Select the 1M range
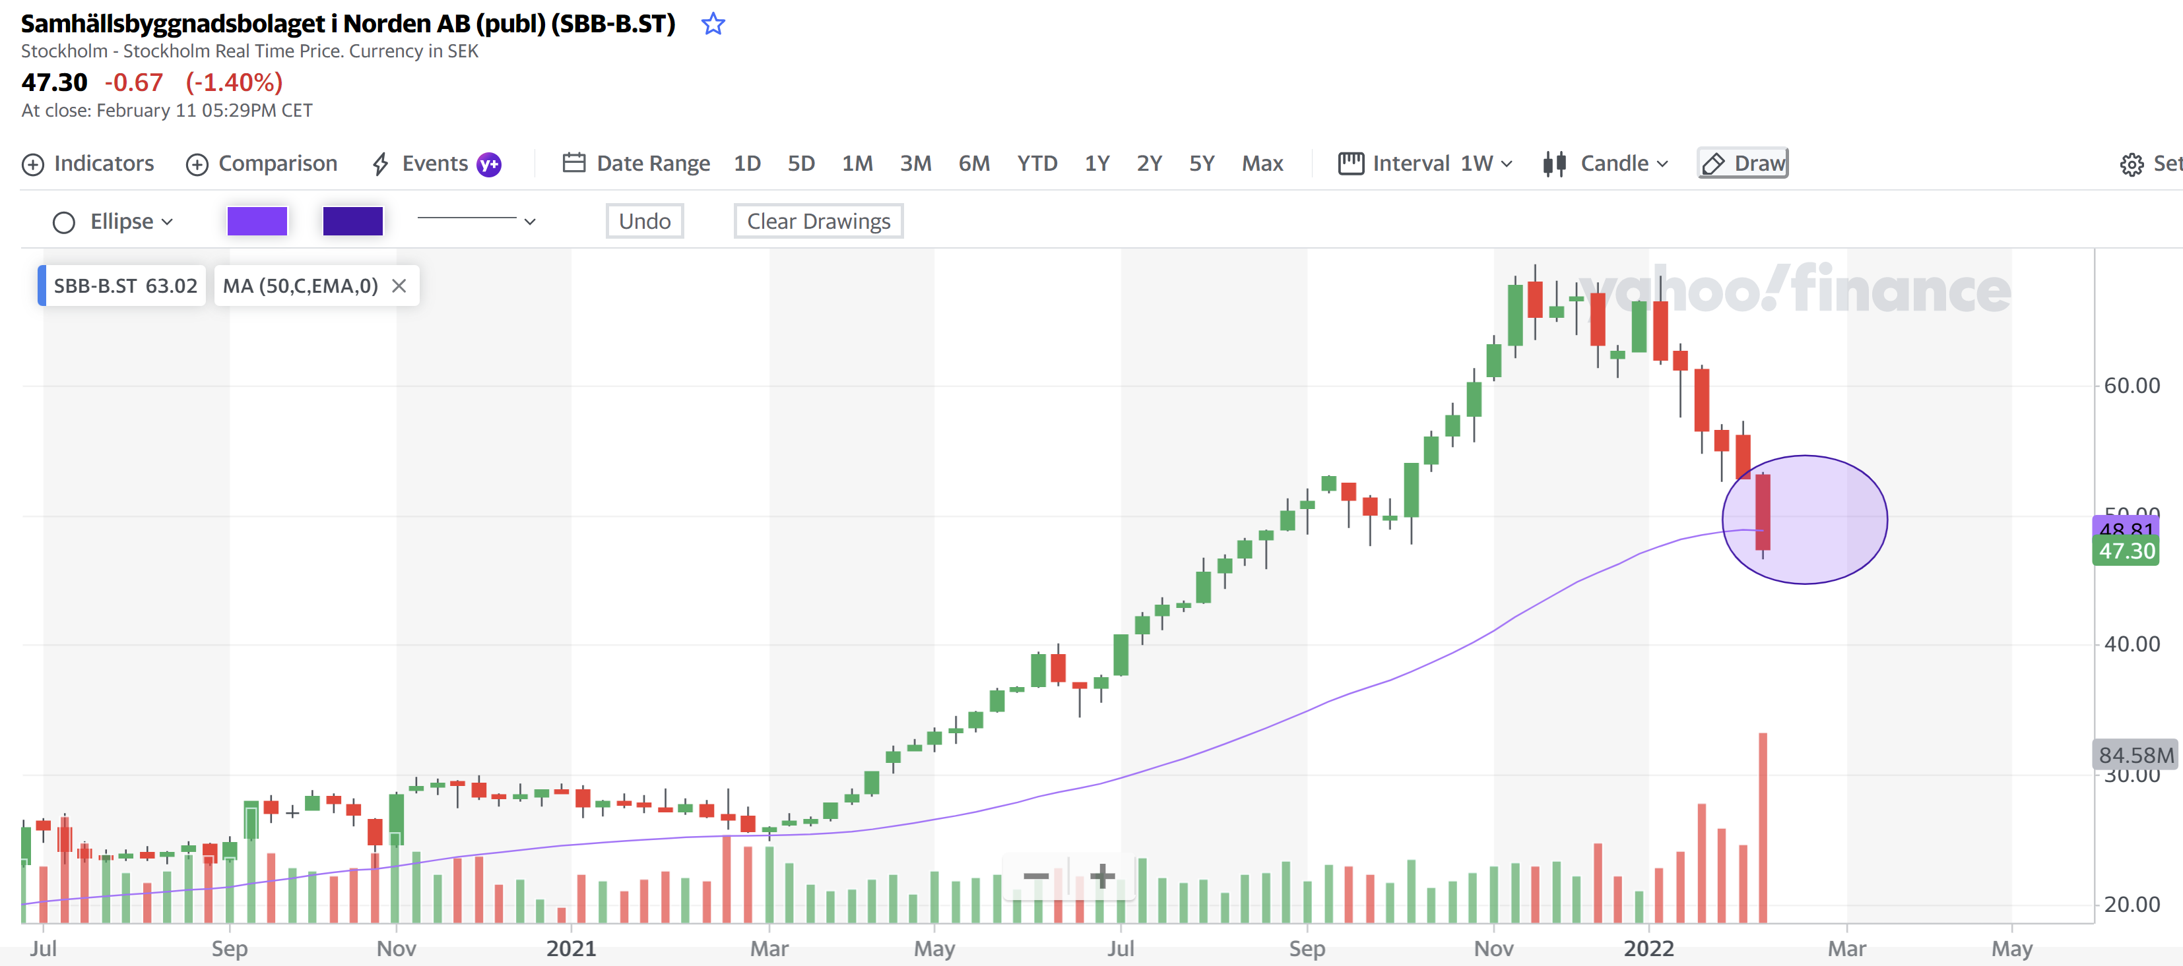This screenshot has width=2183, height=966. (x=857, y=164)
